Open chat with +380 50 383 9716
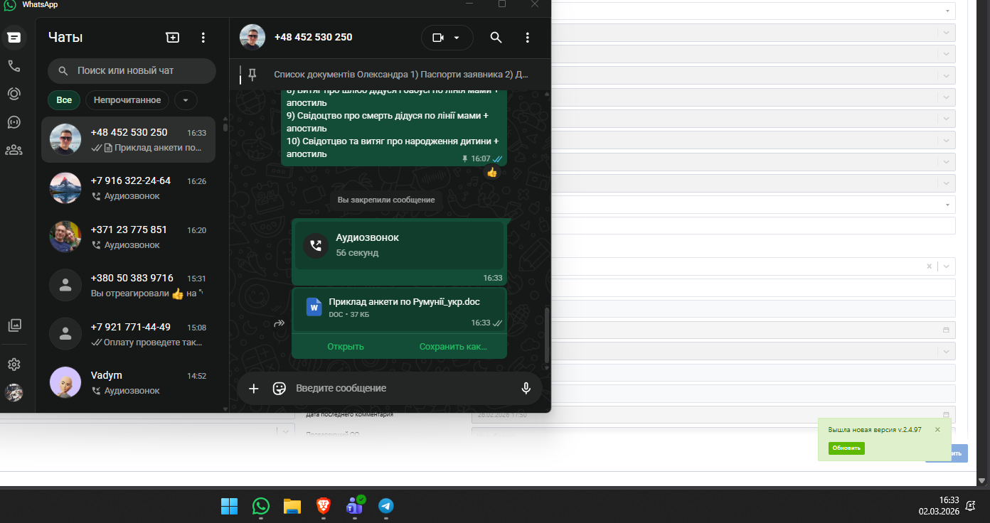Screen dimensions: 990x523 pos(129,286)
